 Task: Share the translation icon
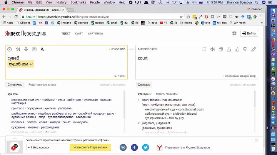(229, 49)
